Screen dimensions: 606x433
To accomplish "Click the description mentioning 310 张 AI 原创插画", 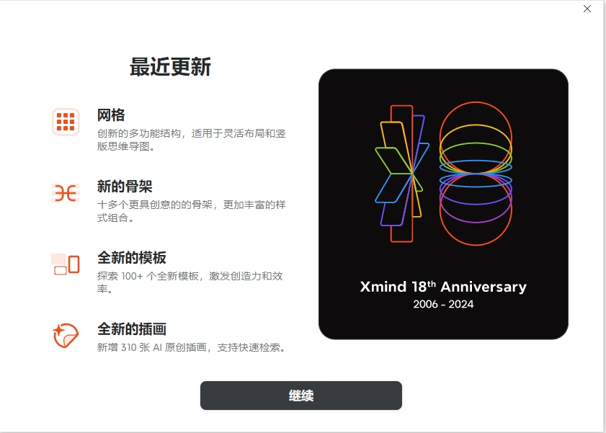I will coord(192,348).
